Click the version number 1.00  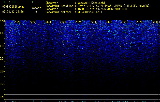pos(35,2)
